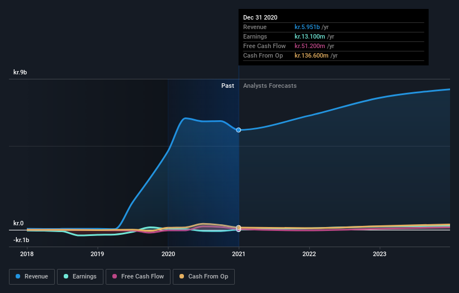459x293 pixels.
Task: Click the kr.0 y-axis label
Action: (18, 223)
